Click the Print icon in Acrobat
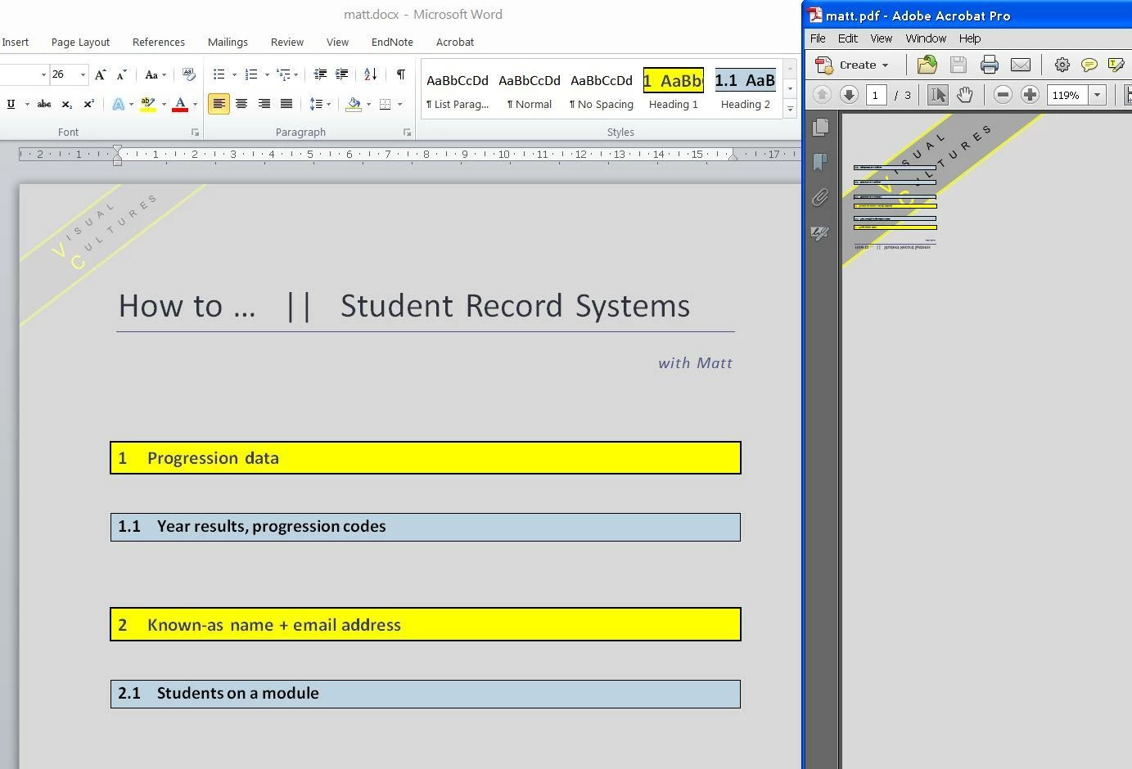The image size is (1132, 769). 990,65
